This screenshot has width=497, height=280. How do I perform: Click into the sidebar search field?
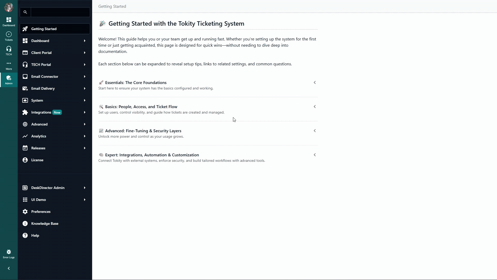coord(60,12)
